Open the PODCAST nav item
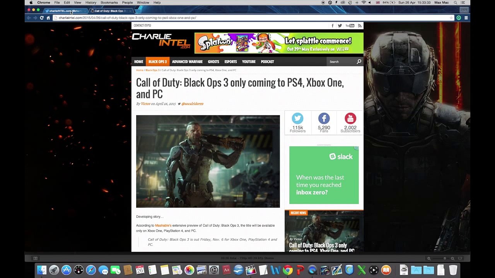Viewport: 495px width, 278px height. click(x=267, y=62)
